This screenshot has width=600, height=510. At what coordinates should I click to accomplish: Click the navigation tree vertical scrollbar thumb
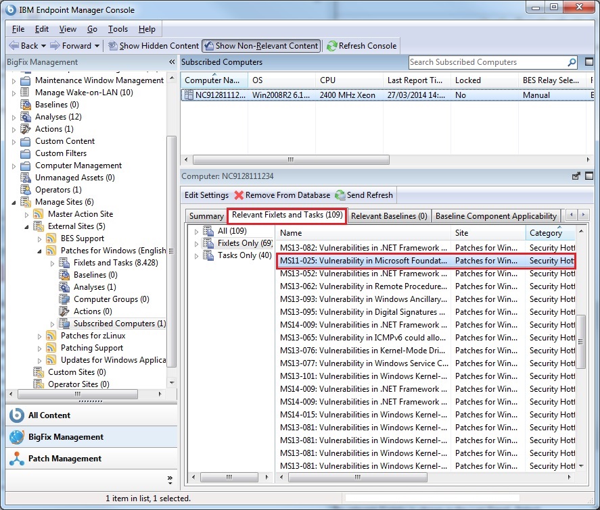coord(172,251)
